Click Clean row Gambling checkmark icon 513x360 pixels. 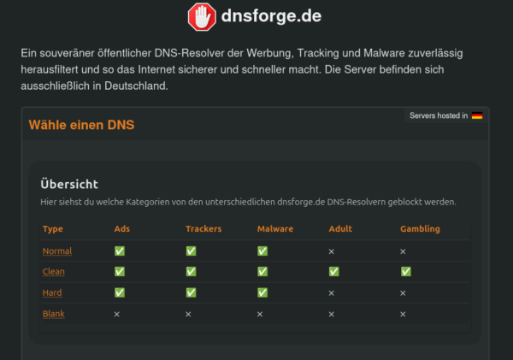point(405,272)
